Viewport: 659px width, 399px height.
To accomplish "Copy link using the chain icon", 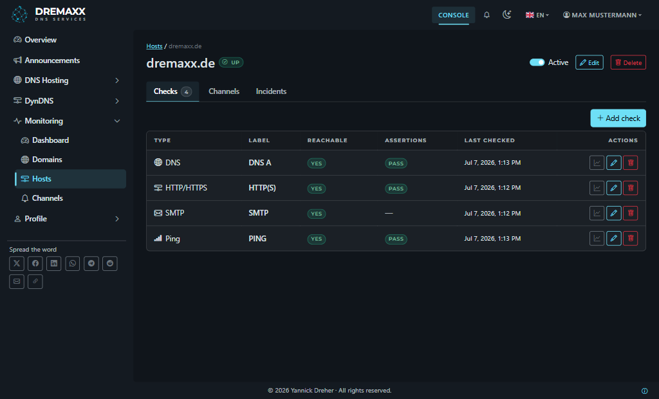I will pos(35,282).
